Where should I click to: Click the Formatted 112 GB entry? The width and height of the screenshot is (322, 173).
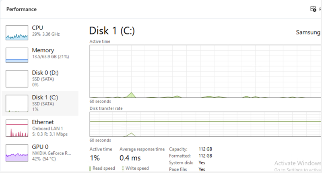click(x=205, y=156)
